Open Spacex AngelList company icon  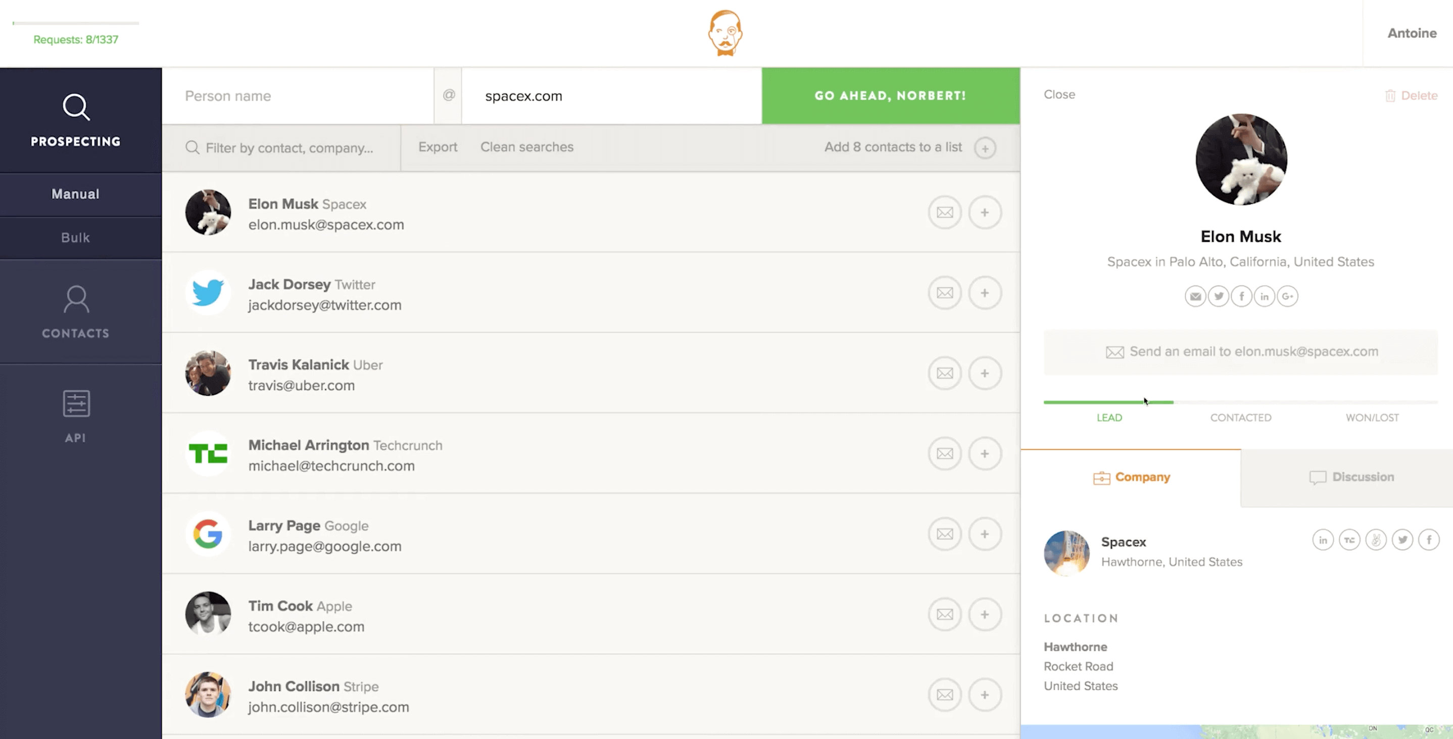tap(1376, 540)
